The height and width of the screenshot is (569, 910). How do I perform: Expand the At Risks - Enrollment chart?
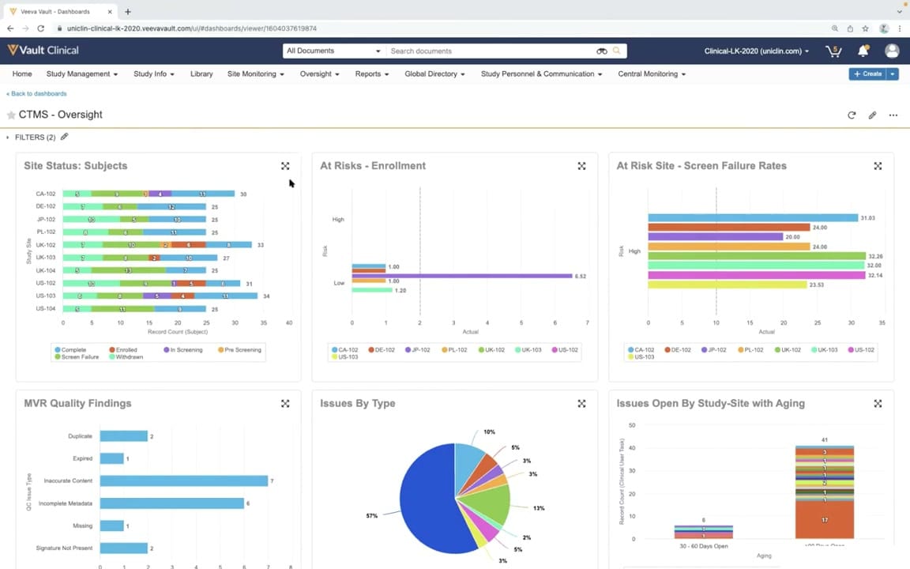[x=581, y=166]
